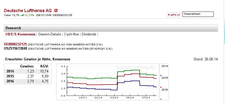Image resolution: width=225 pixels, height=105 pixels.
Task: Select the 2015 table row label
Action: [x=10, y=76]
